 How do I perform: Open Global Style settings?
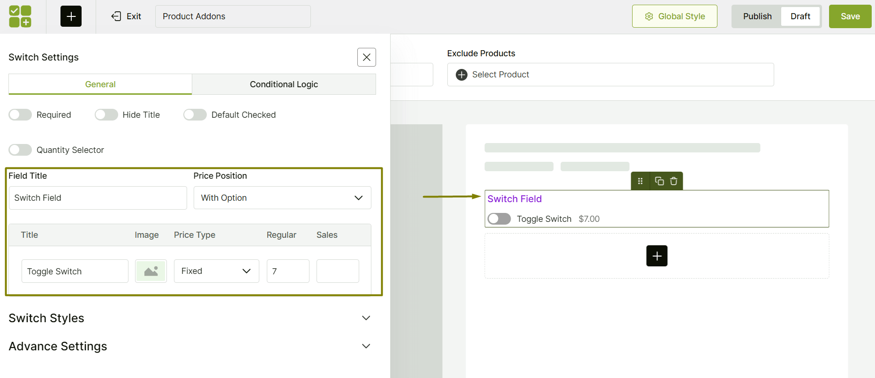[674, 16]
